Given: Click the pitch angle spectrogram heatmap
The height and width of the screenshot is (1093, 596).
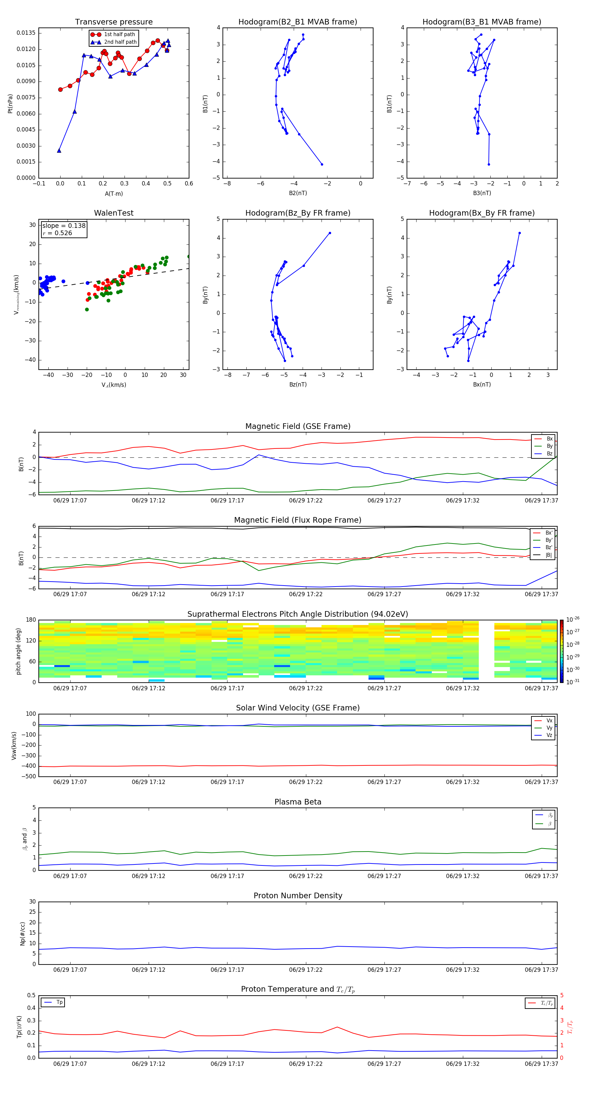Looking at the screenshot, I should tap(298, 651).
